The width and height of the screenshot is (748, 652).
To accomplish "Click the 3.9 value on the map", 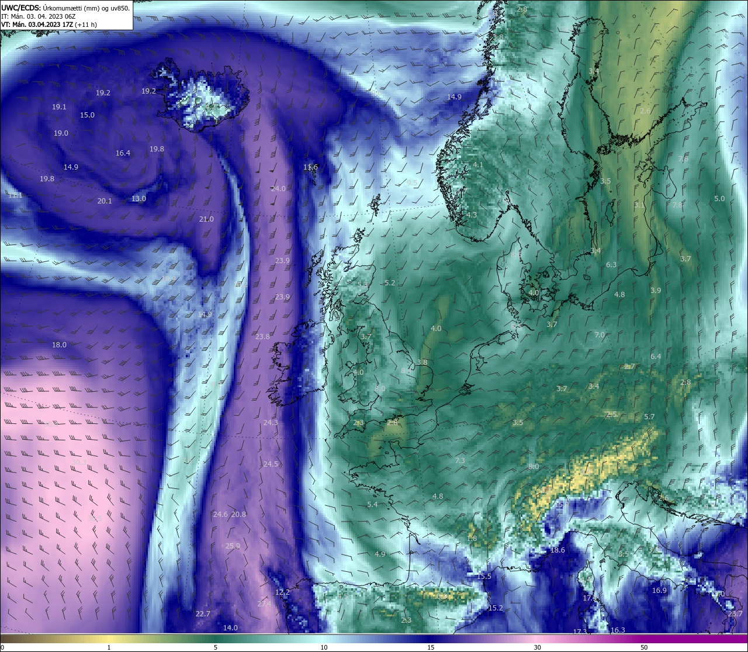I will (656, 291).
